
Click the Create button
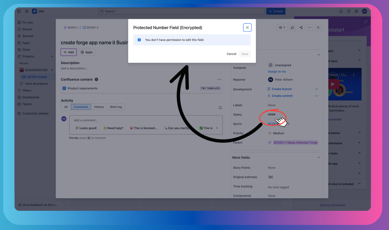[x=276, y=11]
